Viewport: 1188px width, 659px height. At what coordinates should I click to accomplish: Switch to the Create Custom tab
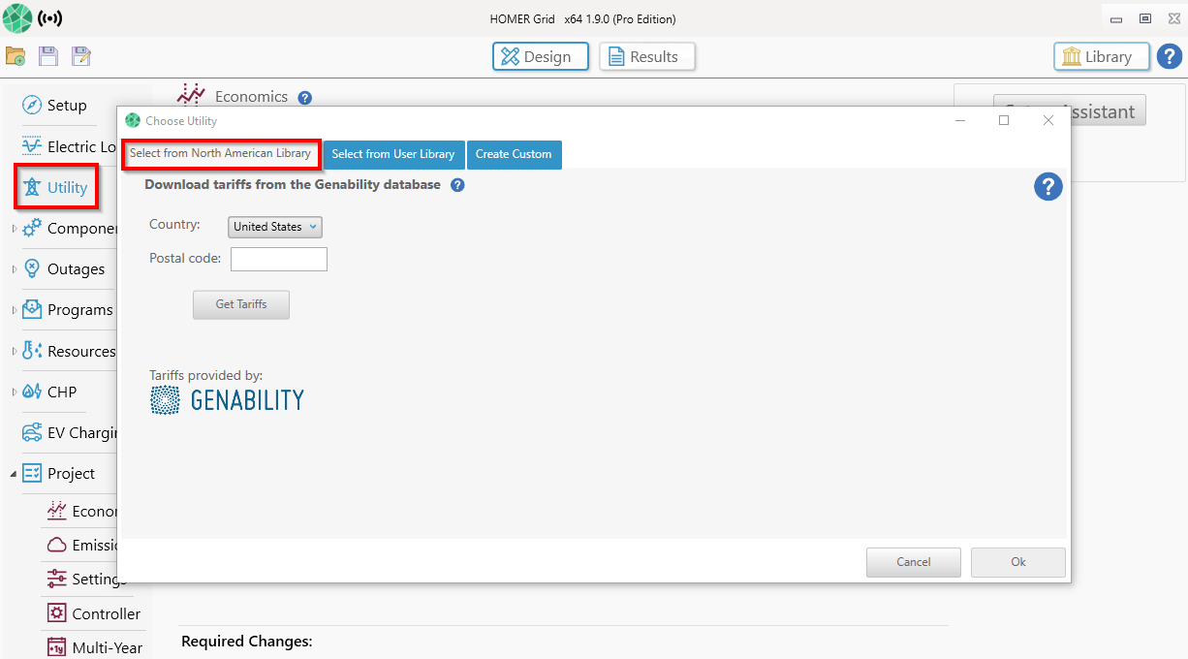click(513, 154)
